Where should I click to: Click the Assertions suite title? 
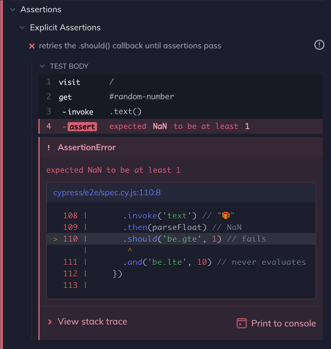(41, 10)
